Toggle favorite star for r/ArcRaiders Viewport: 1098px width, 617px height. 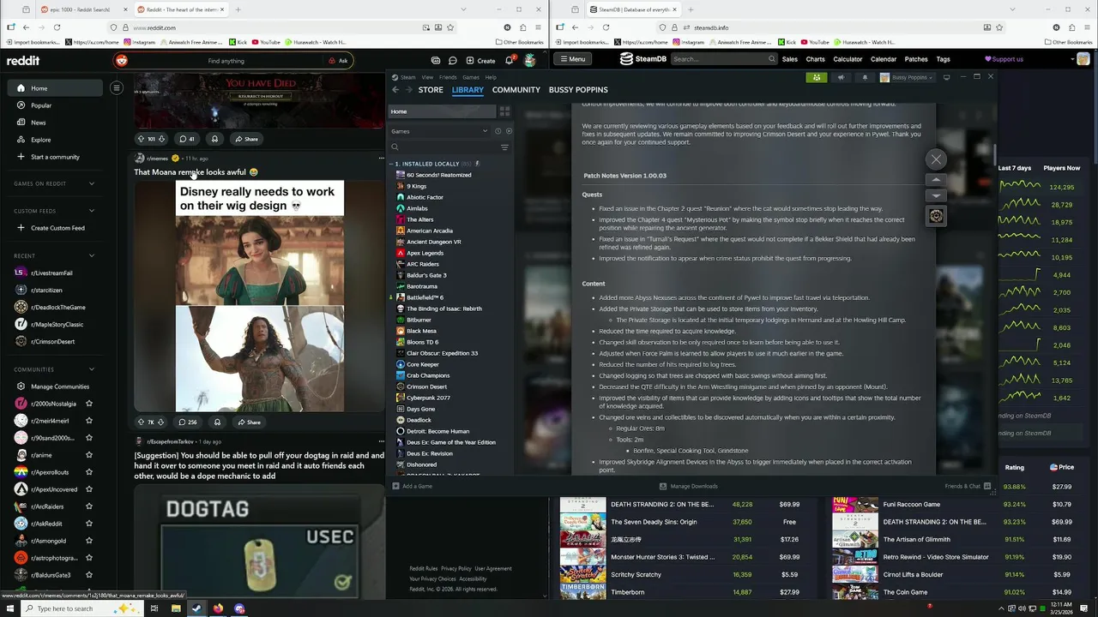click(x=89, y=506)
